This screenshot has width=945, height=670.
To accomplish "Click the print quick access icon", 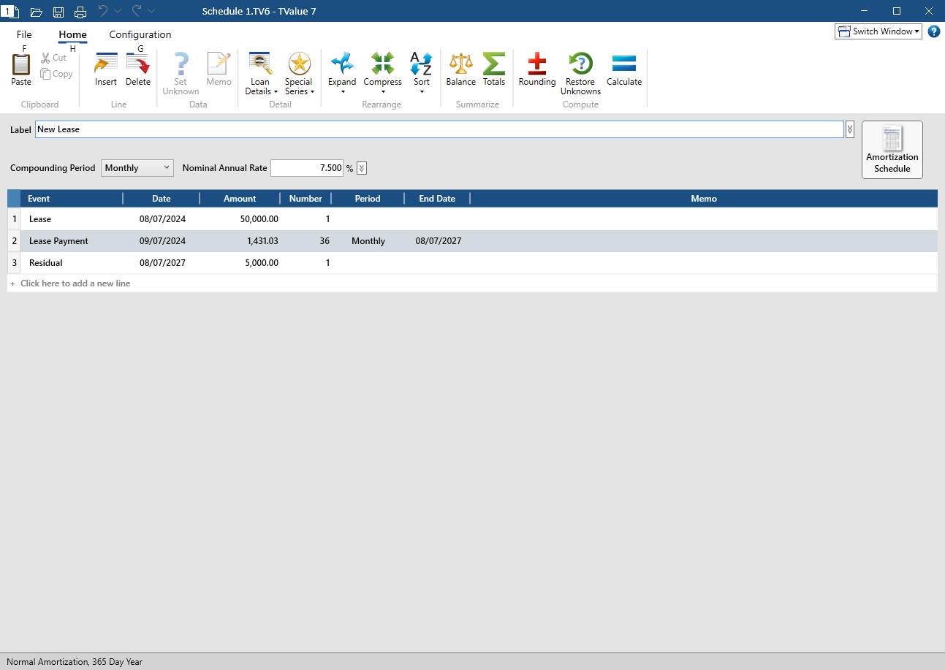I will pos(80,11).
